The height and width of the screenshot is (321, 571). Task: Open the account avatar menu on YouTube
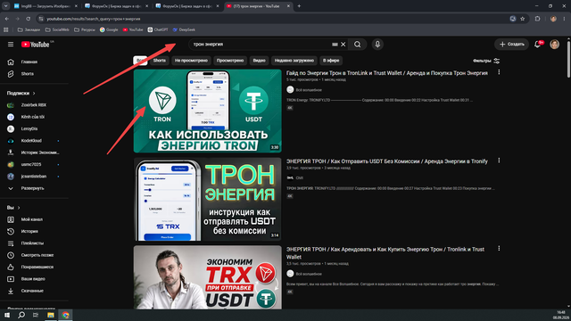(x=554, y=45)
